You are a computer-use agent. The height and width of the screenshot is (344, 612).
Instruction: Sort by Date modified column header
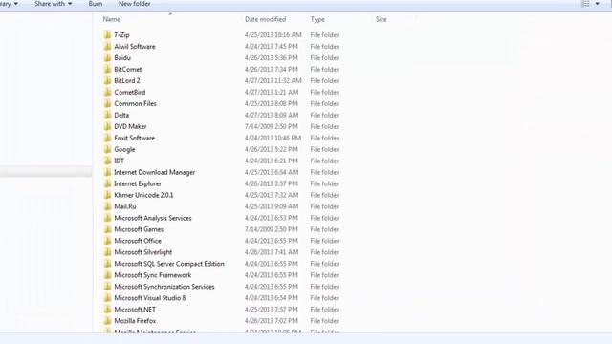click(266, 19)
